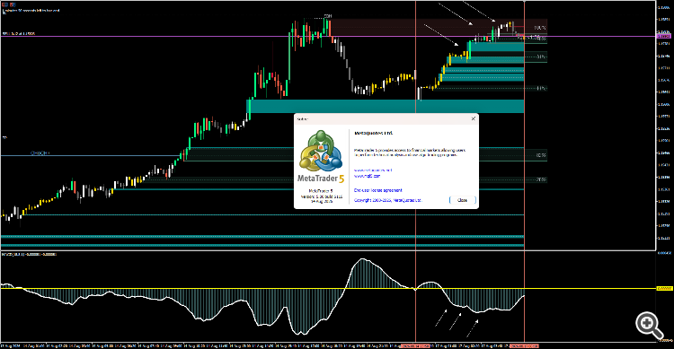The width and height of the screenshot is (674, 349).
Task: Click the version and build text in About dialog
Action: 322,196
